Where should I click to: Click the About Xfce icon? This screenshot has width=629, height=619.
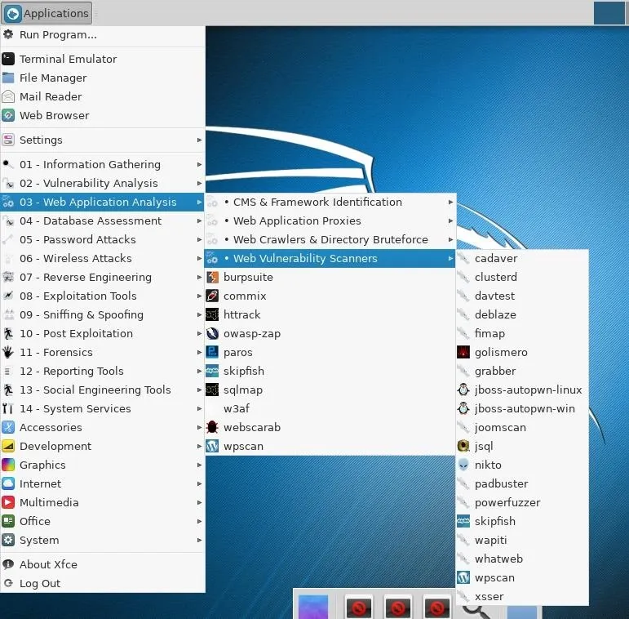tap(8, 564)
